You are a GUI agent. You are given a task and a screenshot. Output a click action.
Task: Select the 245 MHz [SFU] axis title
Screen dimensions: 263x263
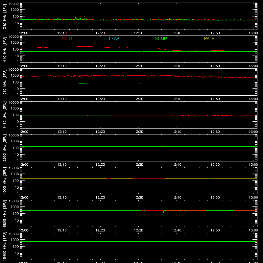tap(5, 16)
